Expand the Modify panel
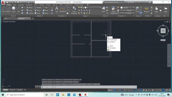 click(x=40, y=16)
